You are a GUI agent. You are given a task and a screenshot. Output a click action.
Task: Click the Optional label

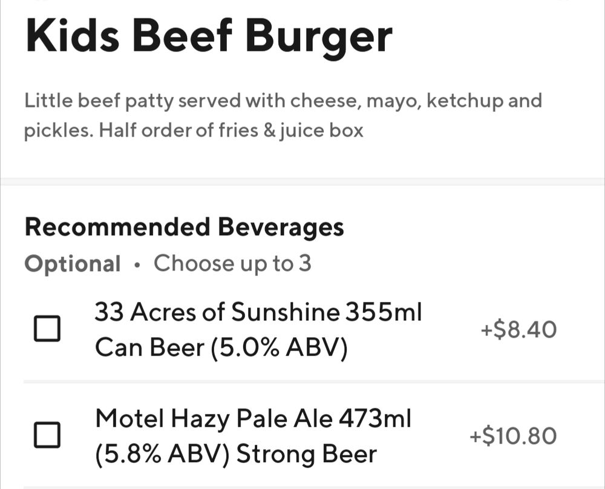(x=71, y=263)
